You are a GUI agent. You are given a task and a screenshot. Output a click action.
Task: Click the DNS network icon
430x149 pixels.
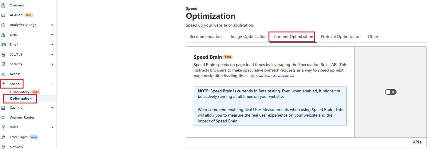(x=3, y=35)
